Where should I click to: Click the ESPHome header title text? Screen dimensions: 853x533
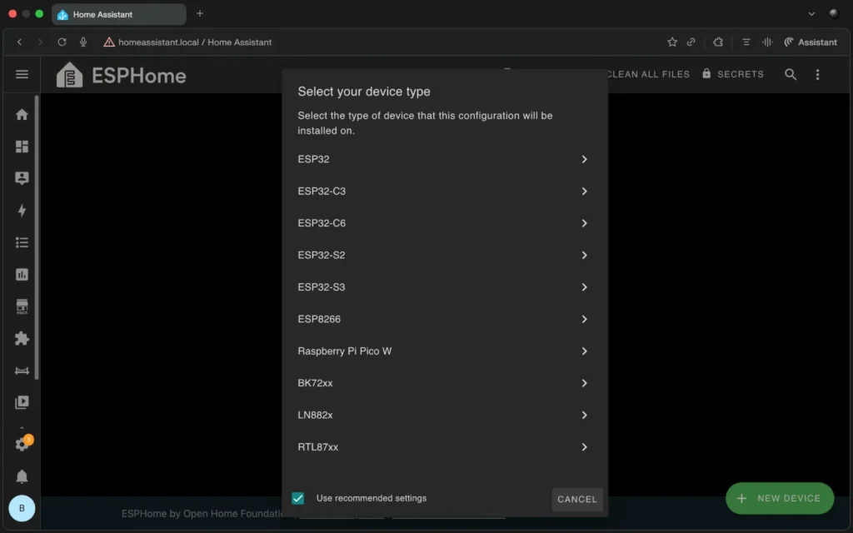[x=139, y=76]
